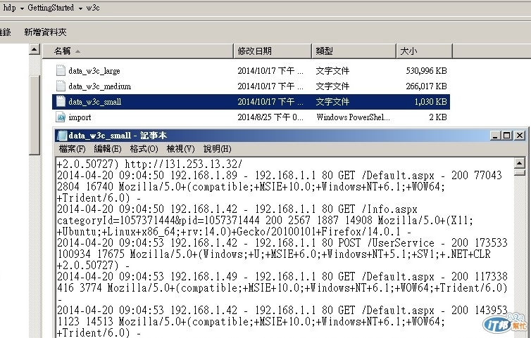
Task: Maximize the Notepad window
Action: point(507,136)
